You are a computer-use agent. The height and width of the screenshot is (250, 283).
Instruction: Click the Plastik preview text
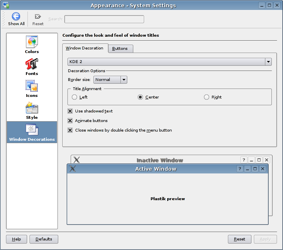tap(168, 199)
